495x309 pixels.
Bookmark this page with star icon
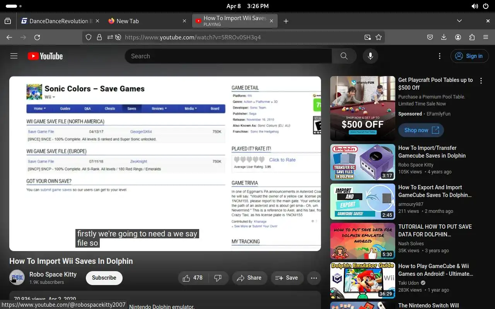click(x=379, y=37)
